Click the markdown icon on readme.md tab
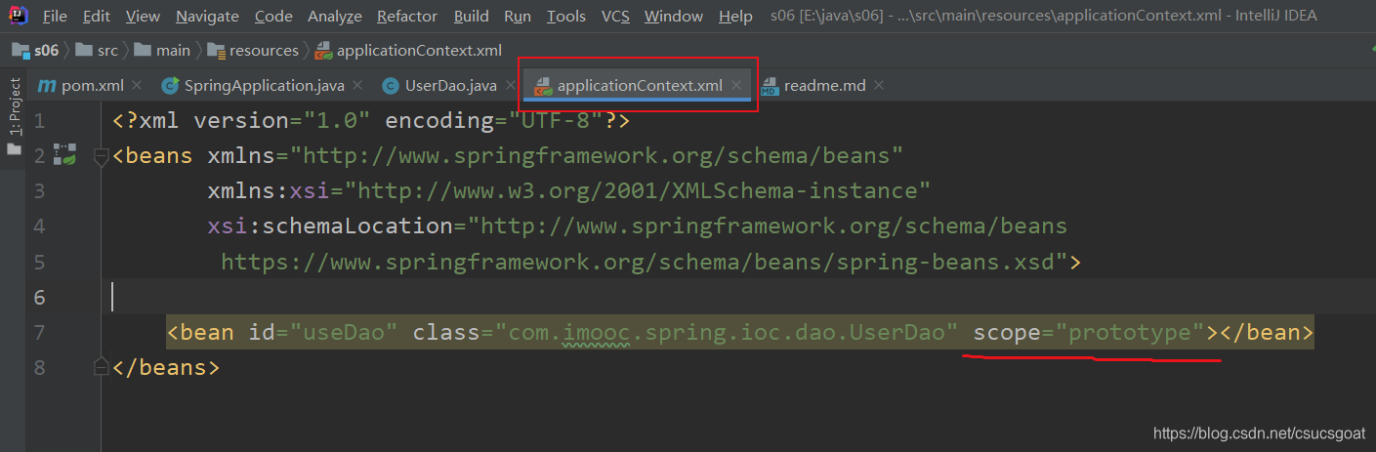1376x452 pixels. tap(769, 86)
